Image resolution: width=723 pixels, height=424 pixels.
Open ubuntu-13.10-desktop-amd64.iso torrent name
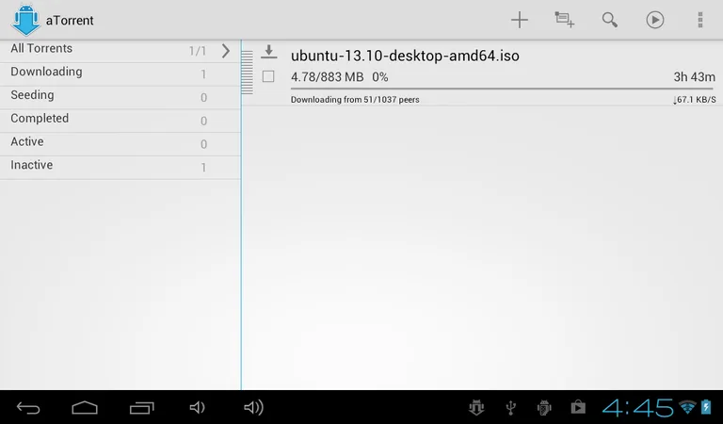405,56
